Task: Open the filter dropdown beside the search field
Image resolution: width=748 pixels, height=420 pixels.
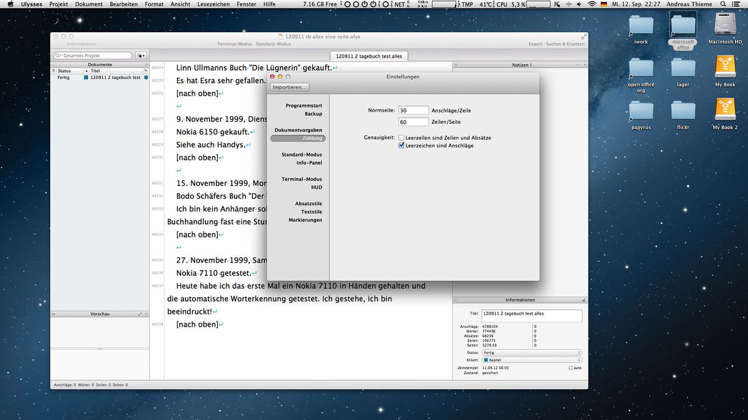Action: point(141,56)
